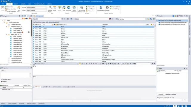Screen dimensions: 191x107
Task: Click the dark blue circle filter in Navigator
Action: (26, 18)
